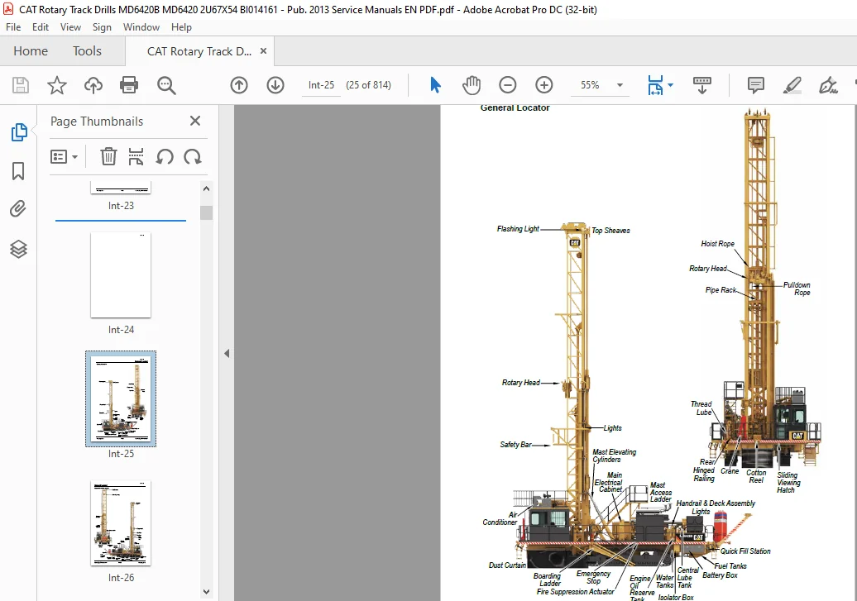
Task: Open Attachments paperclip pane
Action: 18,208
